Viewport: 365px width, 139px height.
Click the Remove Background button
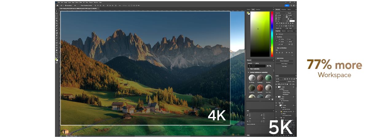(x=284, y=61)
